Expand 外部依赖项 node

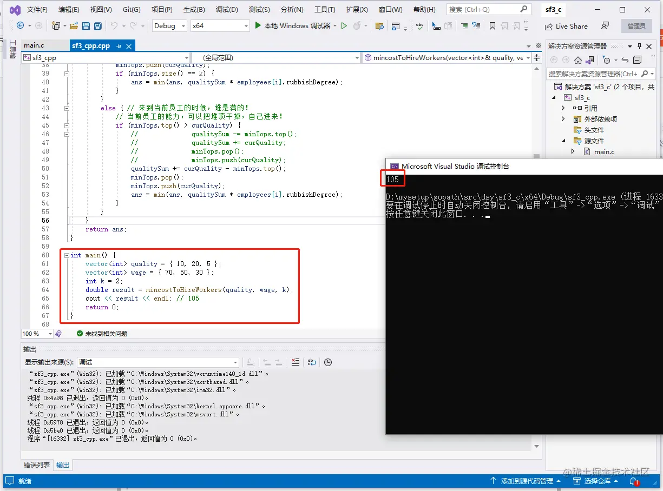[563, 119]
